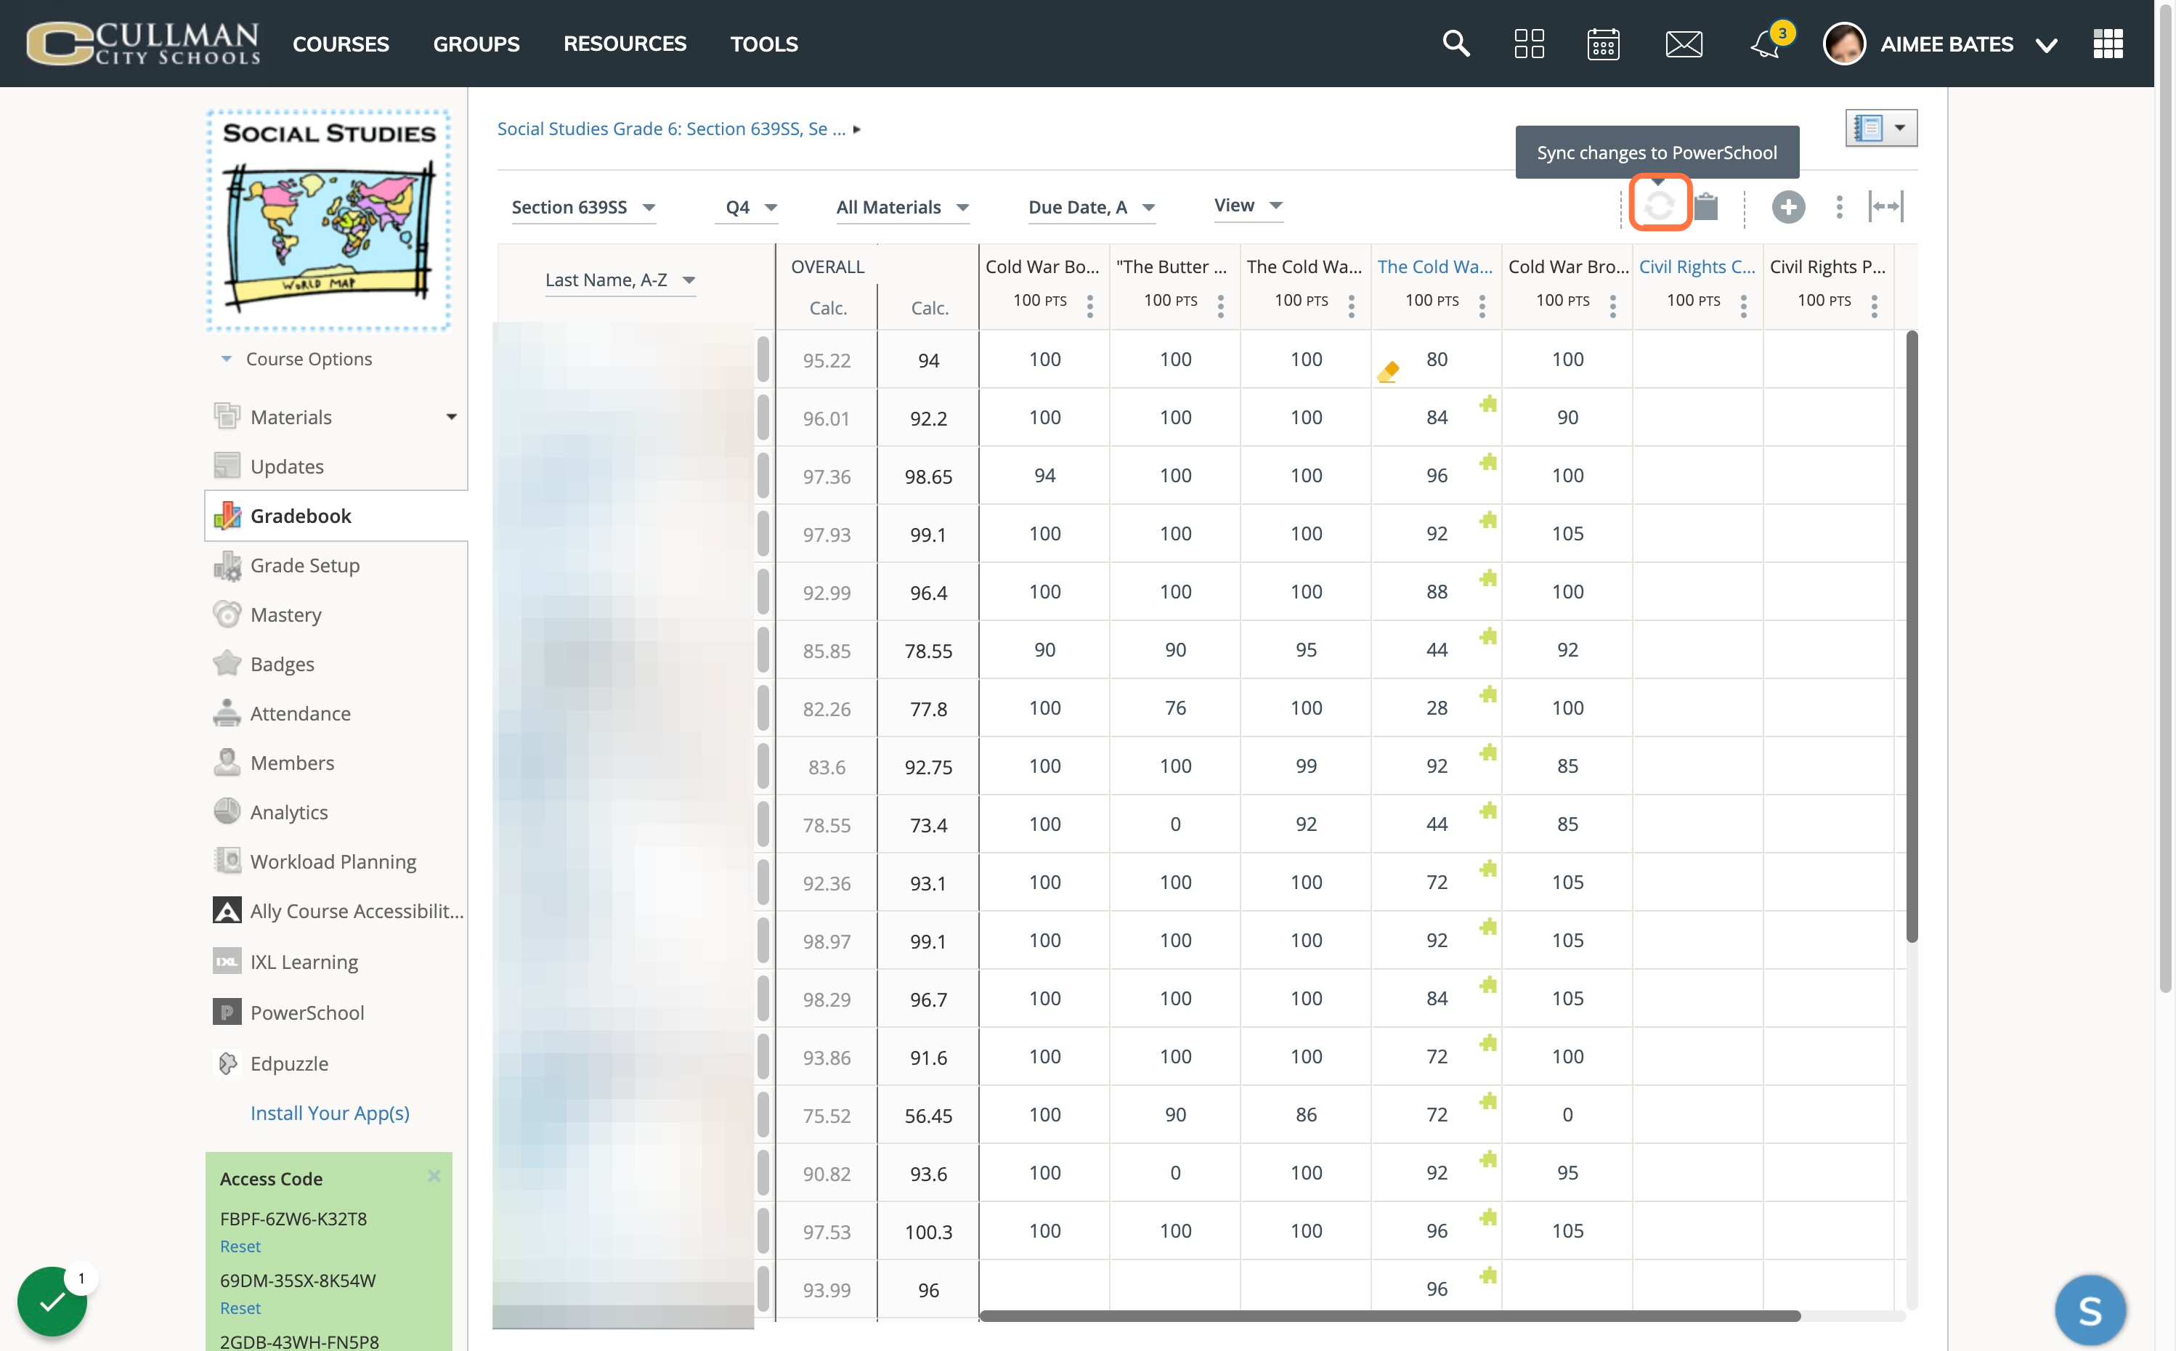Click the search magnifier icon

pyautogui.click(x=1456, y=43)
